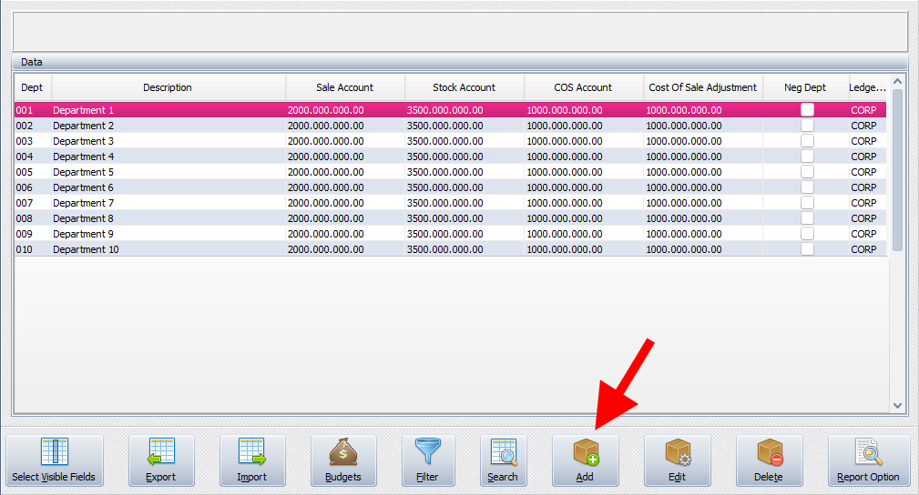Sort by the Description column header
This screenshot has width=919, height=495.
click(168, 87)
